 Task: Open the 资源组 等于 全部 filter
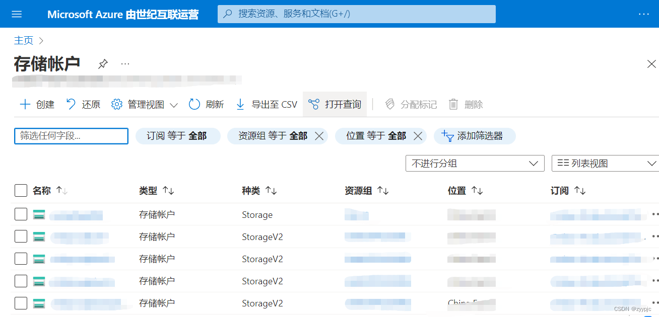point(273,136)
